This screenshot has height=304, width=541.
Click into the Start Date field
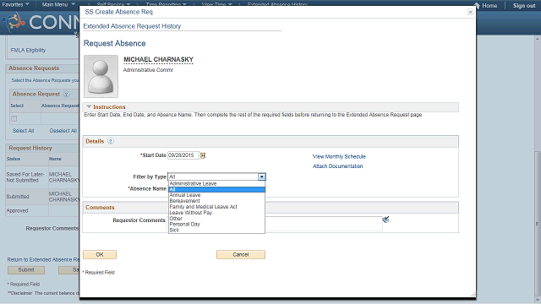183,155
